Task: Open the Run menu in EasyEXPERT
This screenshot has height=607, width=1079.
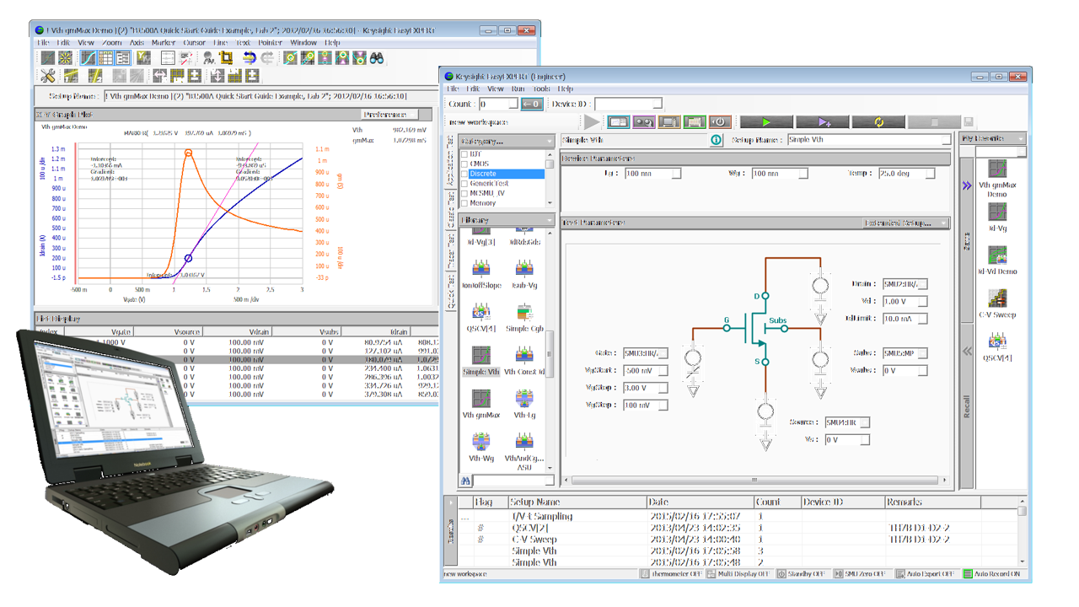Action: (518, 89)
